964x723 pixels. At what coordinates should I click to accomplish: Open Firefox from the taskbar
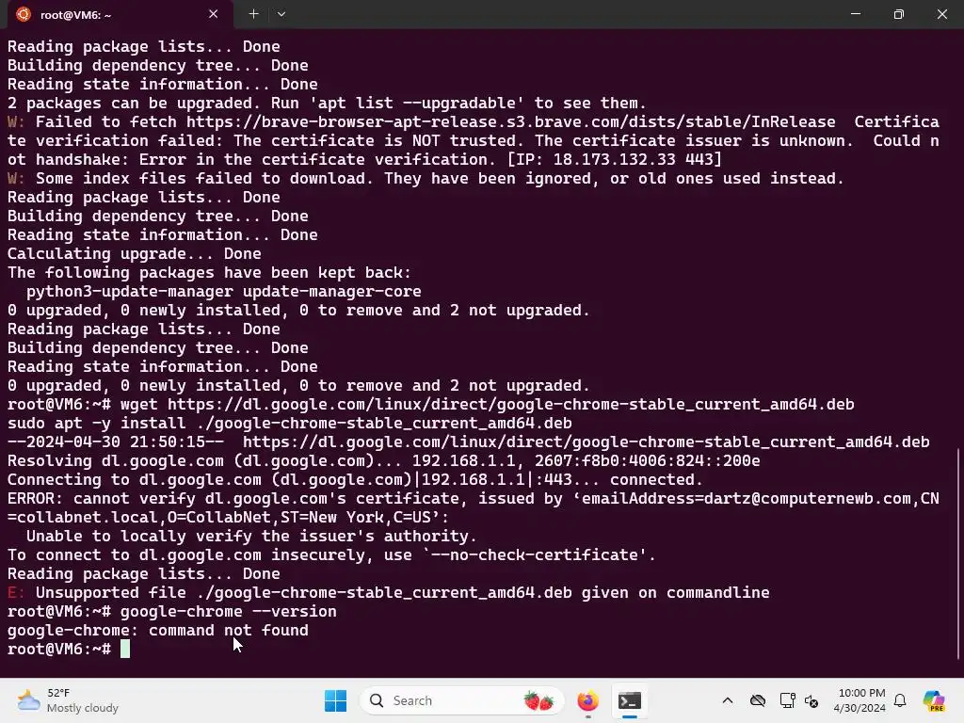click(587, 700)
